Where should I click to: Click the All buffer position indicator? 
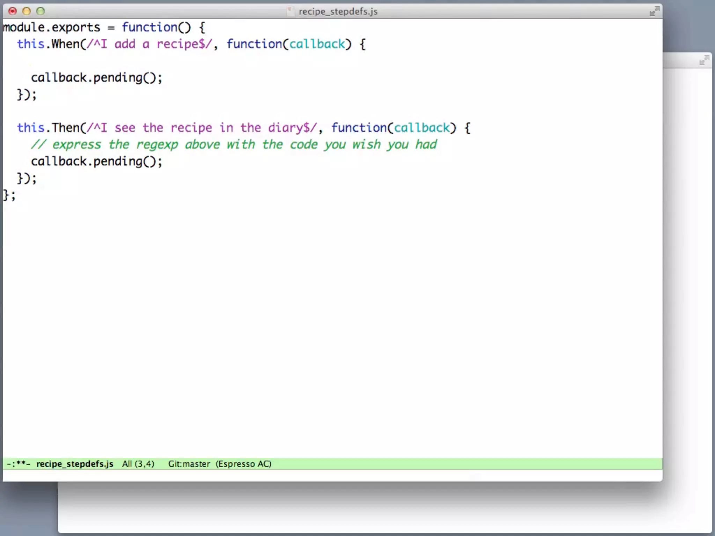[127, 464]
